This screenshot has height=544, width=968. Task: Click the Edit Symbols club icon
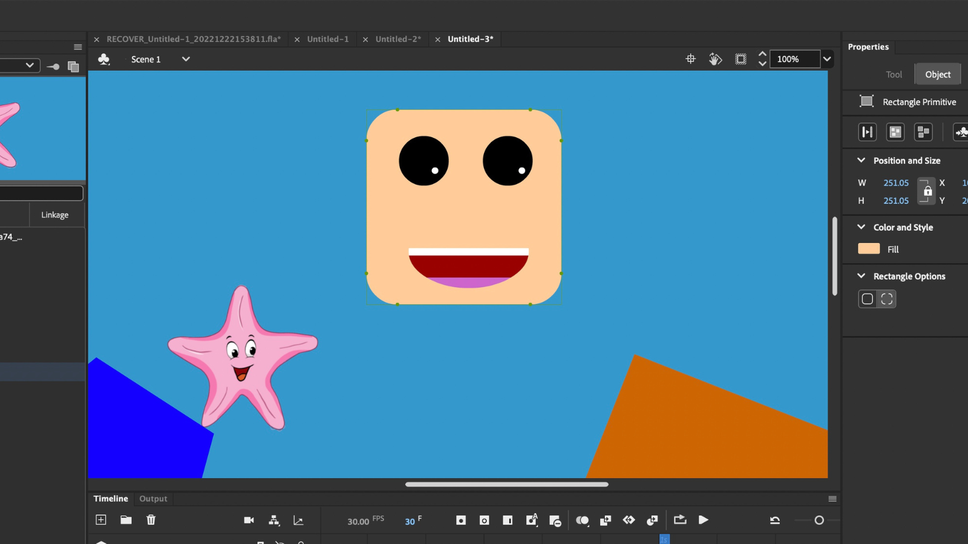pyautogui.click(x=104, y=59)
